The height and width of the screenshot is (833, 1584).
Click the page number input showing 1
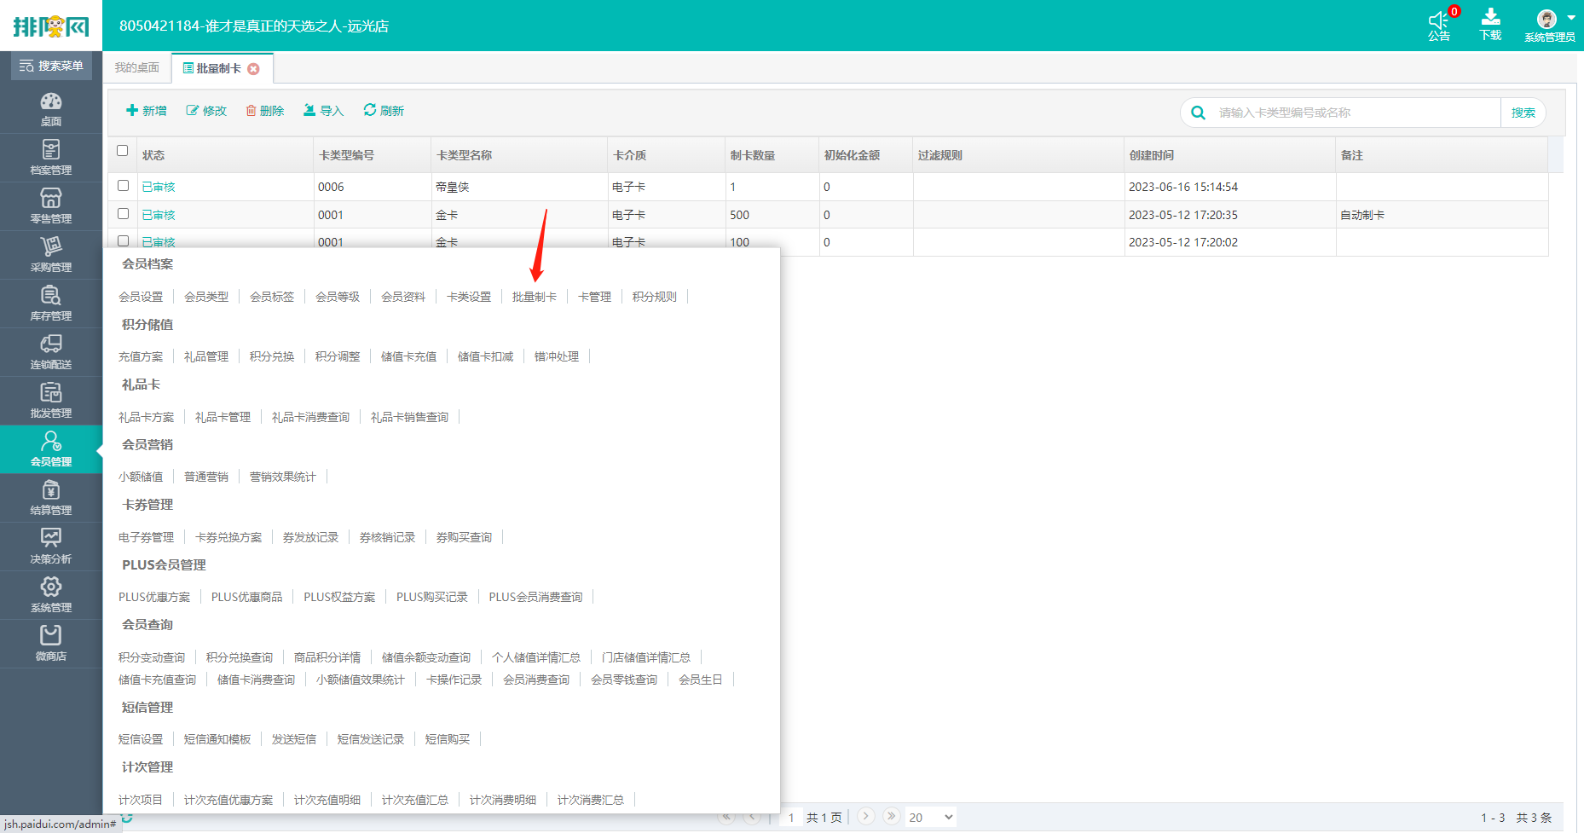[x=791, y=817]
